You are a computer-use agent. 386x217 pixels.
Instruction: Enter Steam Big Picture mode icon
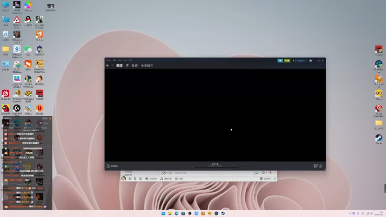[311, 61]
